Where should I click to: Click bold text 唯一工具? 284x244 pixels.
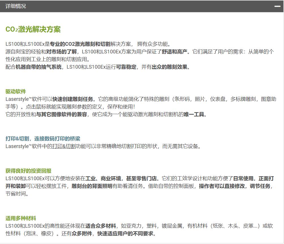(194, 114)
